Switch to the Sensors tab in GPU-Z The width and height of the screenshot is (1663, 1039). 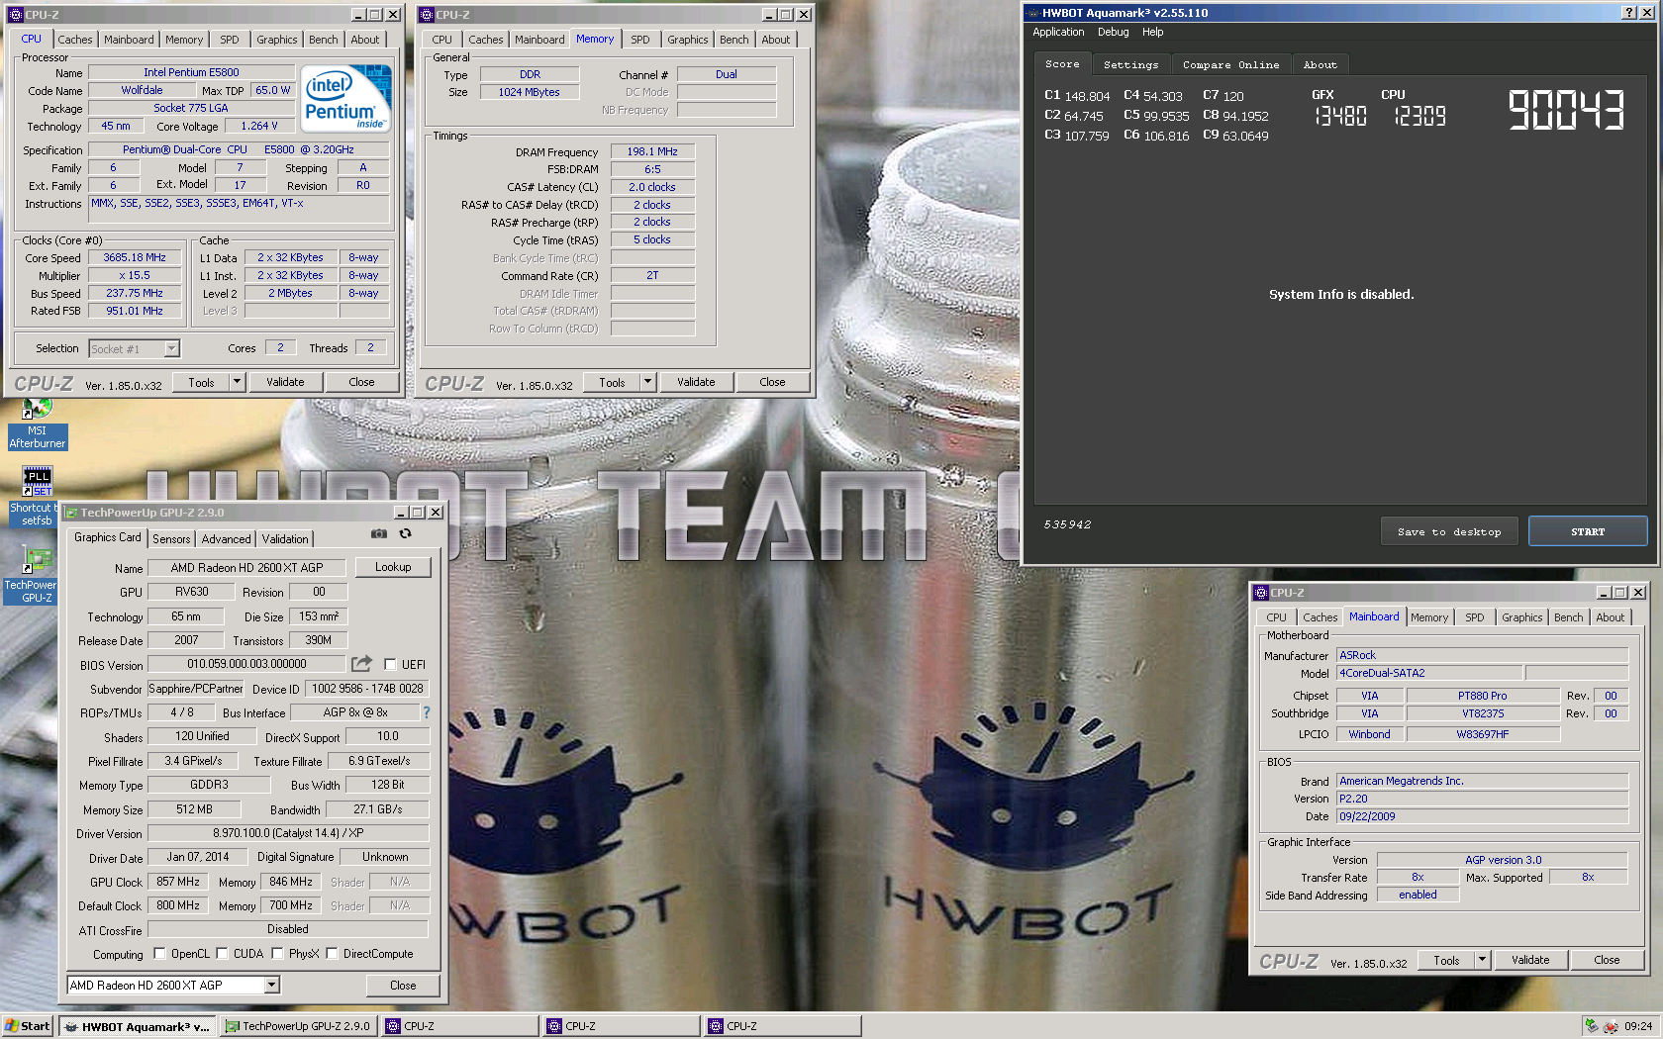click(171, 539)
